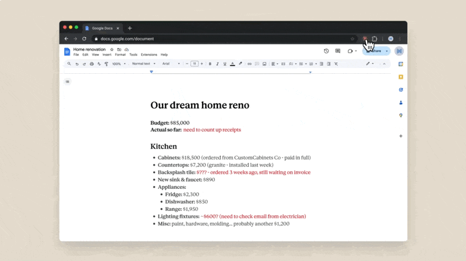The image size is (466, 261).
Task: Add a comment from the toolbar
Action: 257,64
